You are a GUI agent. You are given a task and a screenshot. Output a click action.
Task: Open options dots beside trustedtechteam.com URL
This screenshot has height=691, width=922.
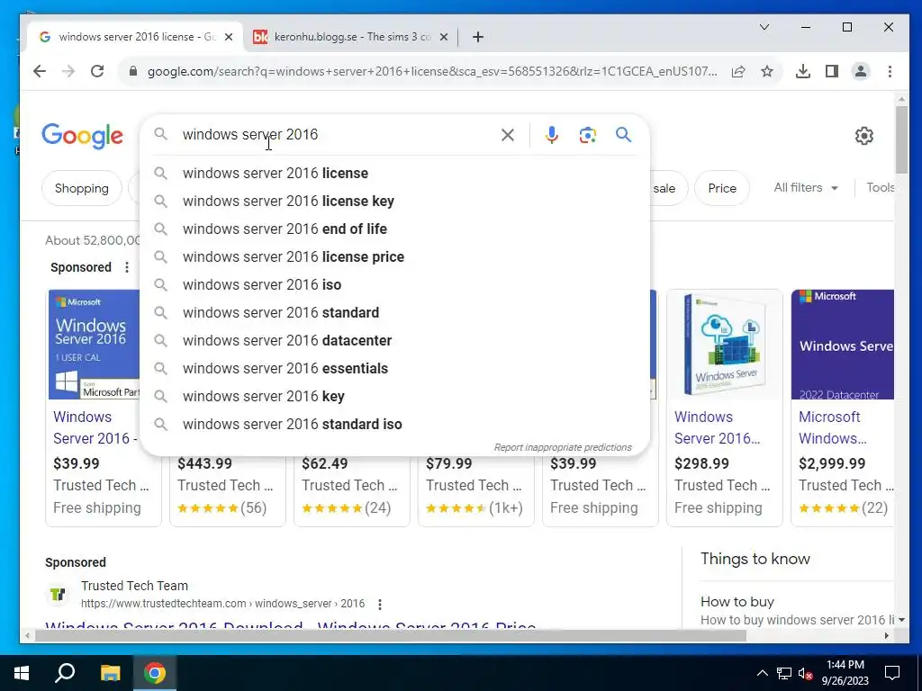380,604
